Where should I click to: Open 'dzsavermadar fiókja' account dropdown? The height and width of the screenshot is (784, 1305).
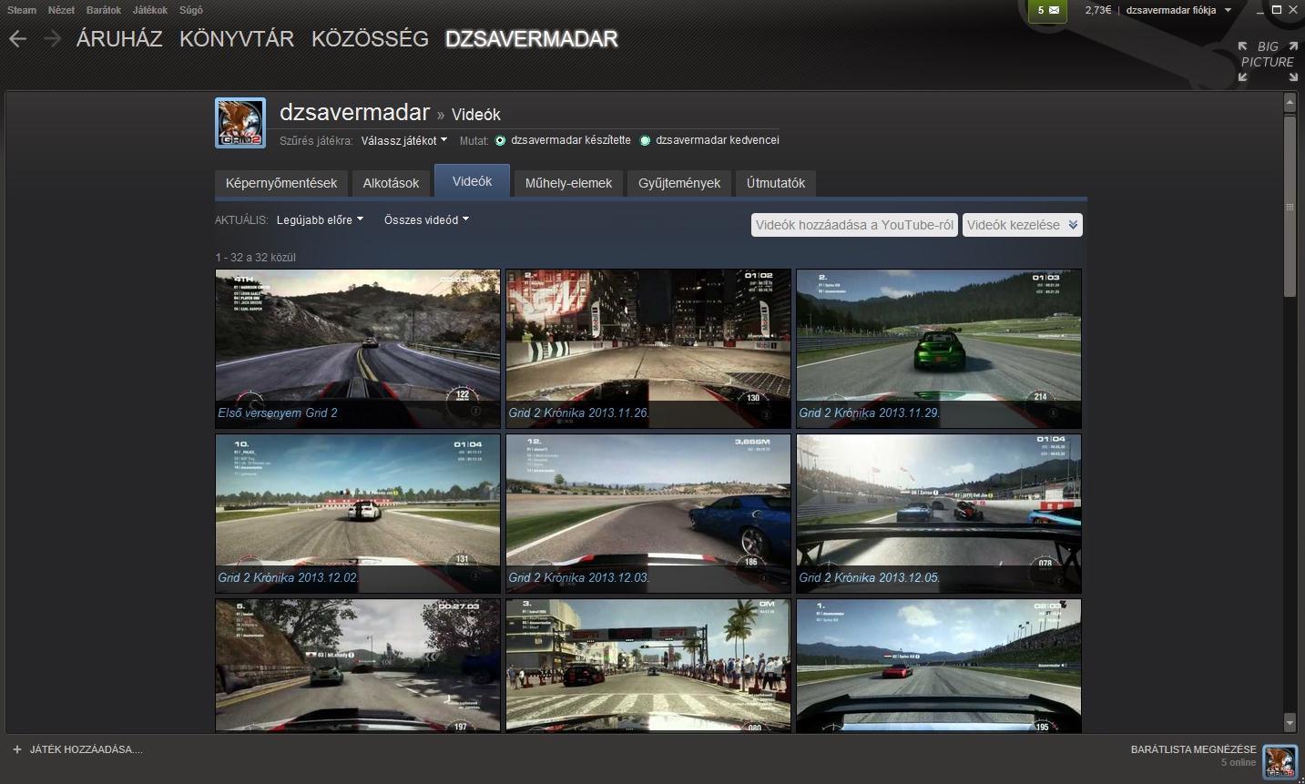(1178, 10)
